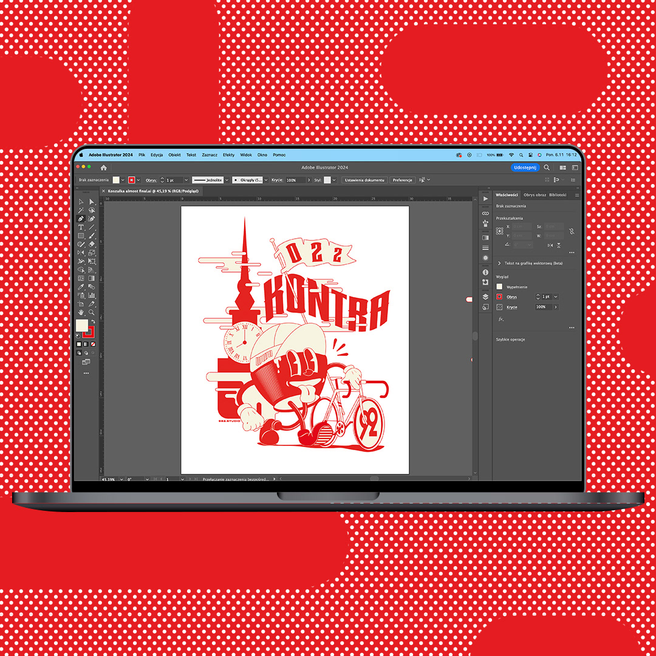
Task: Open stroke color dropdown in control bar
Action: pyautogui.click(x=138, y=180)
